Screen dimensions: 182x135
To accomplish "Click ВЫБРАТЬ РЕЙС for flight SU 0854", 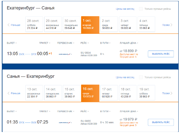I will [x=161, y=54].
